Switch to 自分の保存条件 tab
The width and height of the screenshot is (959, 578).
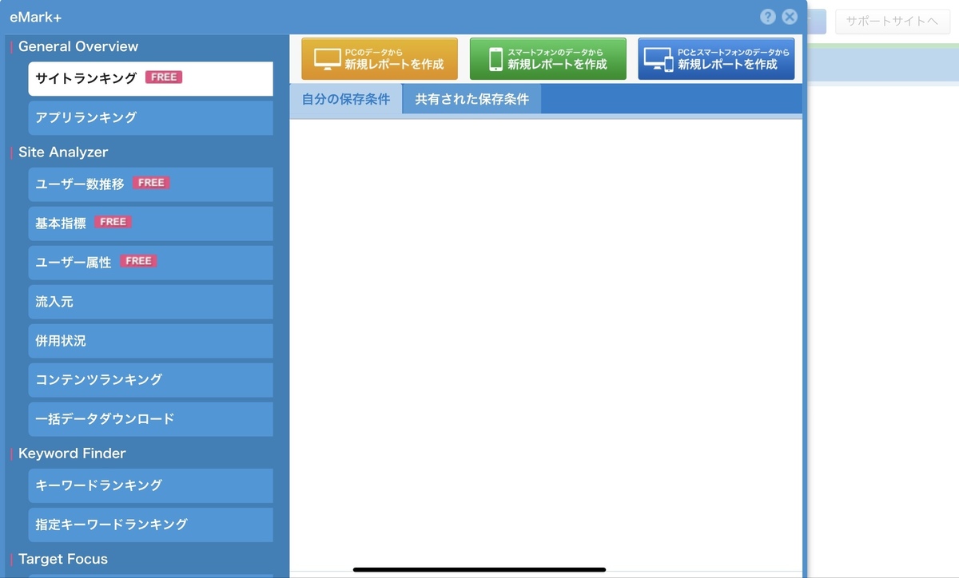point(346,100)
